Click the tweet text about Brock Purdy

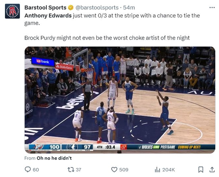coord(107,38)
